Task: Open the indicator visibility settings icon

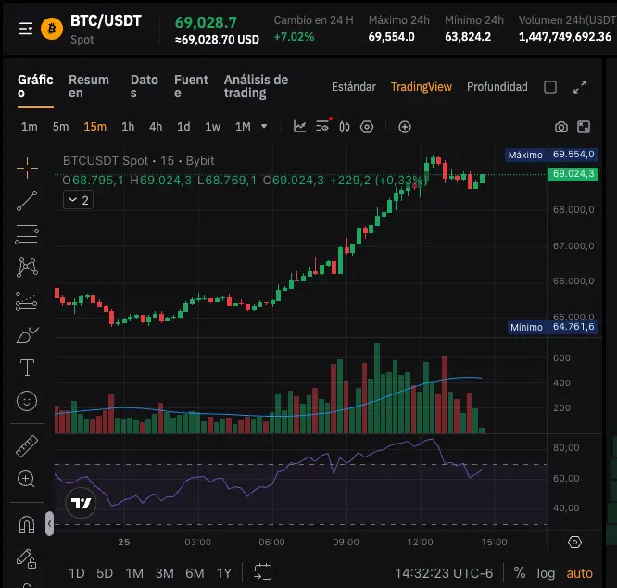Action: pyautogui.click(x=322, y=127)
